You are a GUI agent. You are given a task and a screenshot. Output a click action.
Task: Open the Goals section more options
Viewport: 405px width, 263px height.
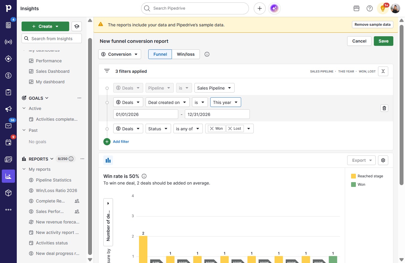pos(79,98)
